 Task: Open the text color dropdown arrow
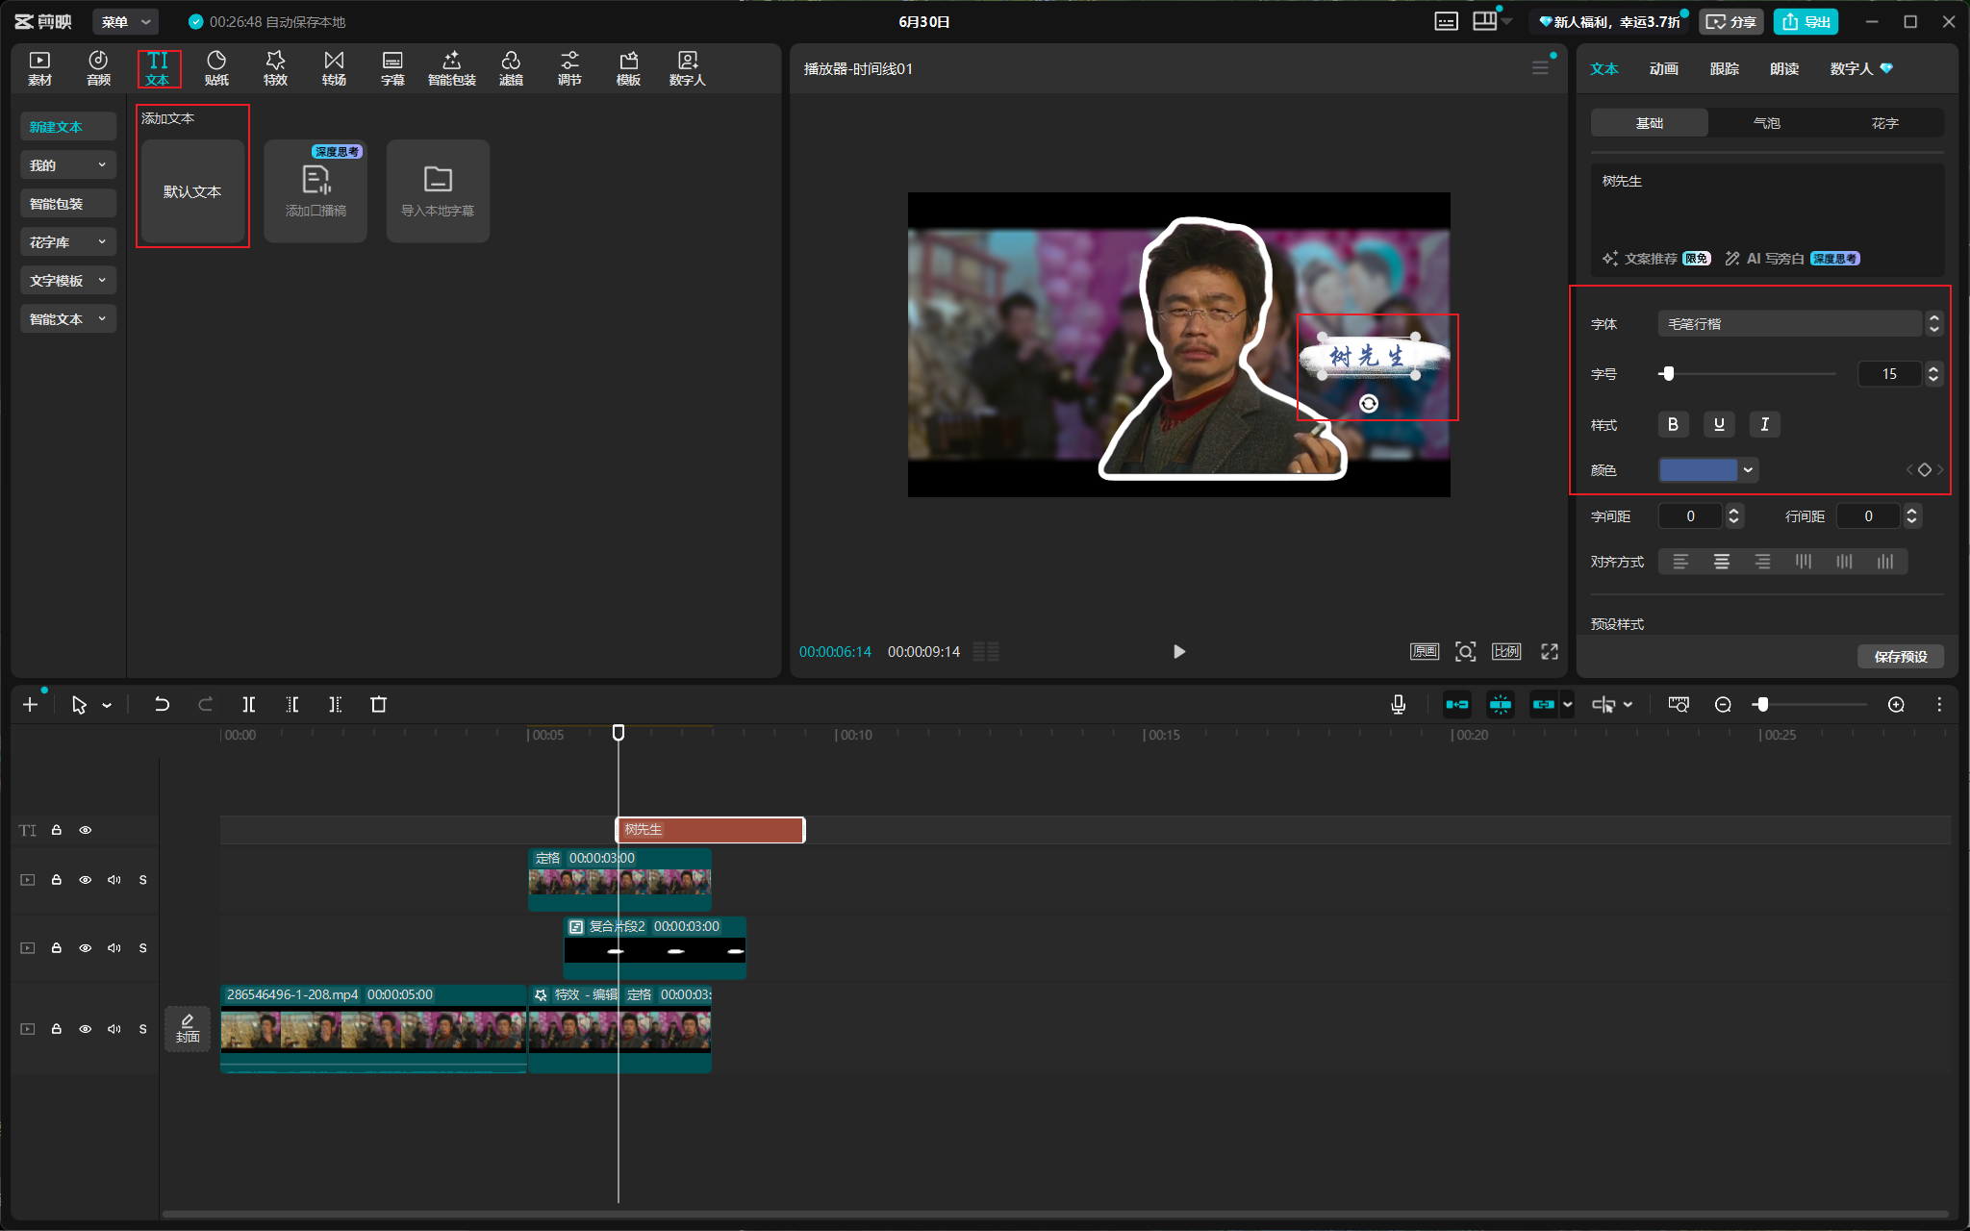(x=1748, y=470)
